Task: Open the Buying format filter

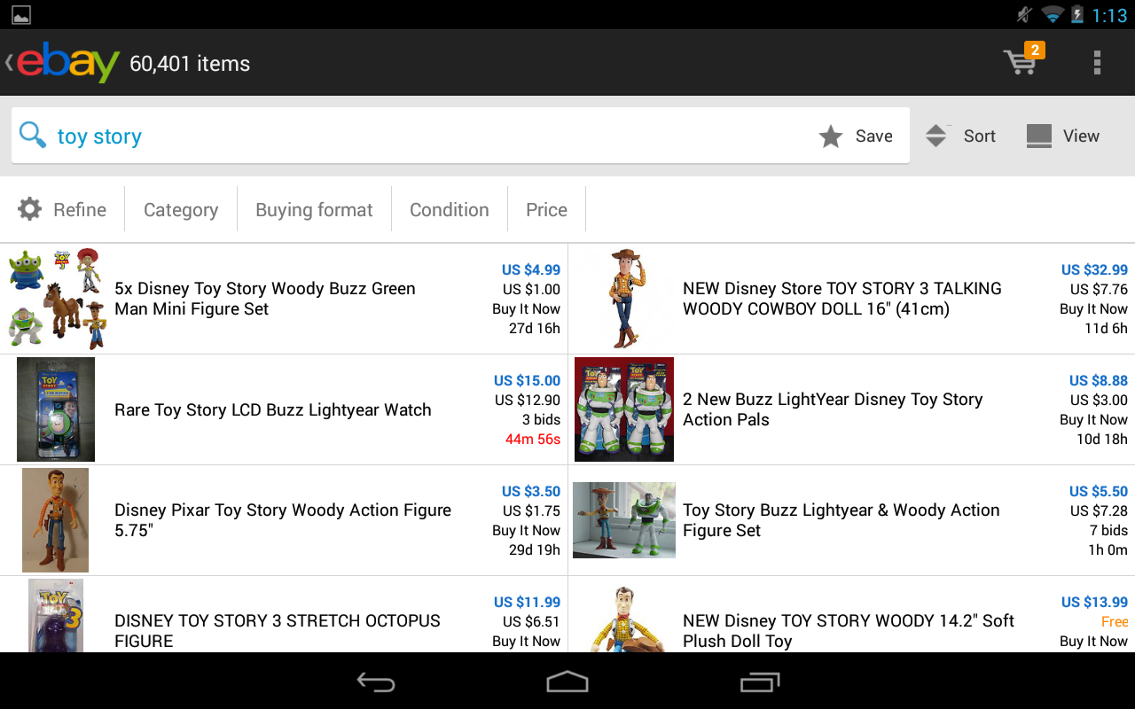Action: coord(314,209)
